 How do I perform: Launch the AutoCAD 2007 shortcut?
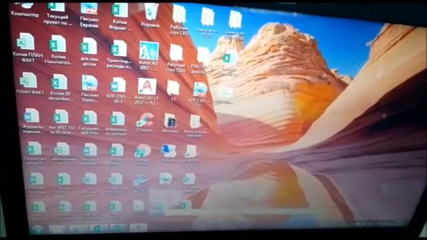[x=149, y=55]
